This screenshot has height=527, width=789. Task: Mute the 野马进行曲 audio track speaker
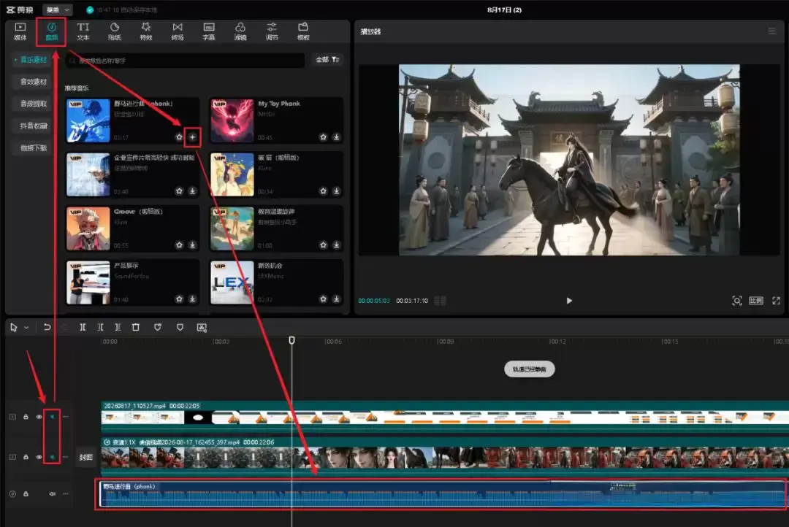pos(52,494)
